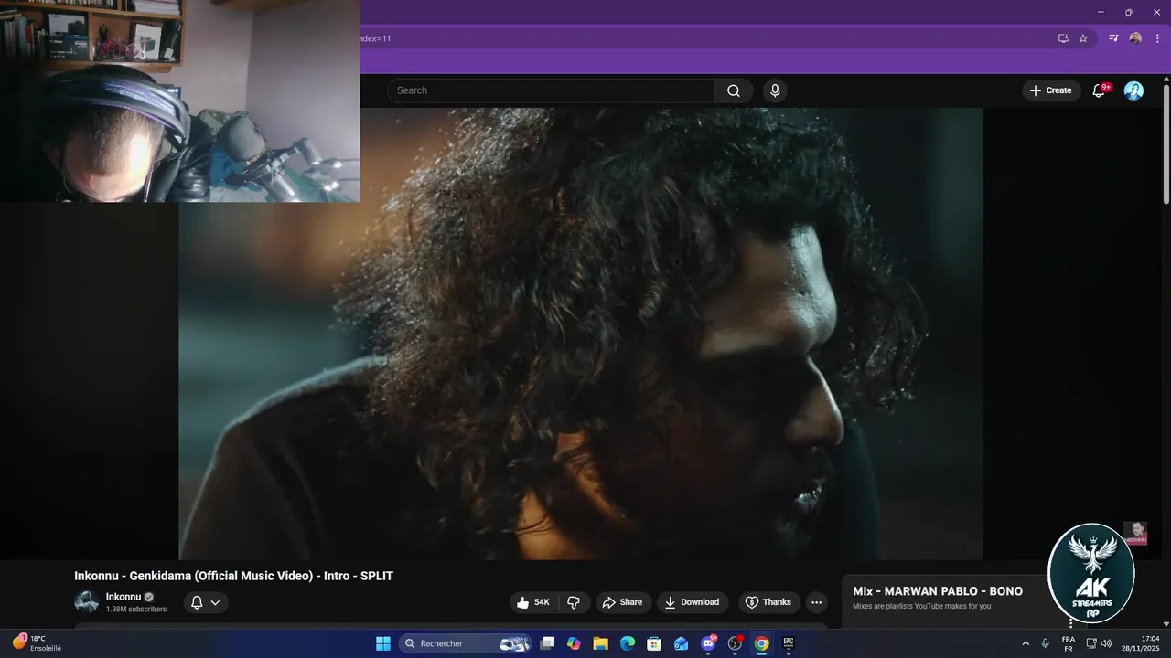Open the Mix - MARWAN PABLO - BONO playlist

[x=938, y=591]
